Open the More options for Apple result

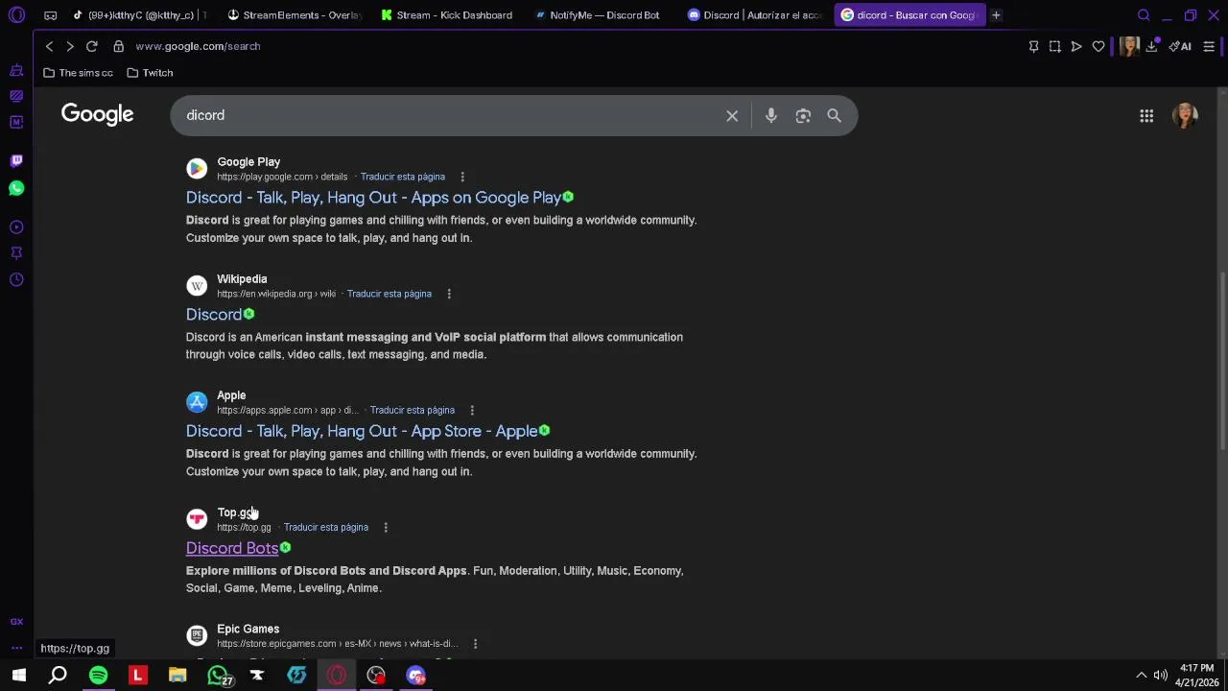[472, 410]
